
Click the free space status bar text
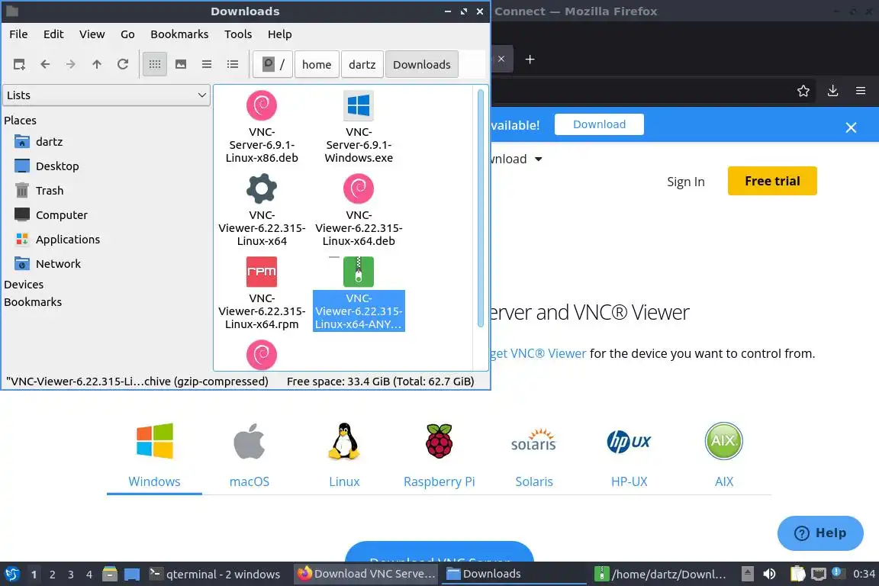(380, 382)
